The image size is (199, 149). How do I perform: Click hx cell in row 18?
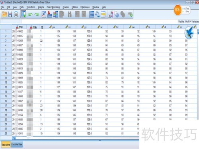click(116, 110)
